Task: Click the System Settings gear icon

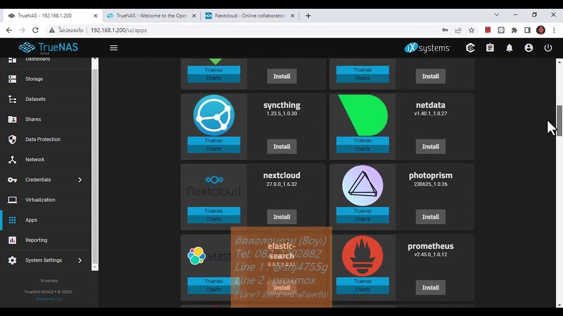Action: coord(12,261)
